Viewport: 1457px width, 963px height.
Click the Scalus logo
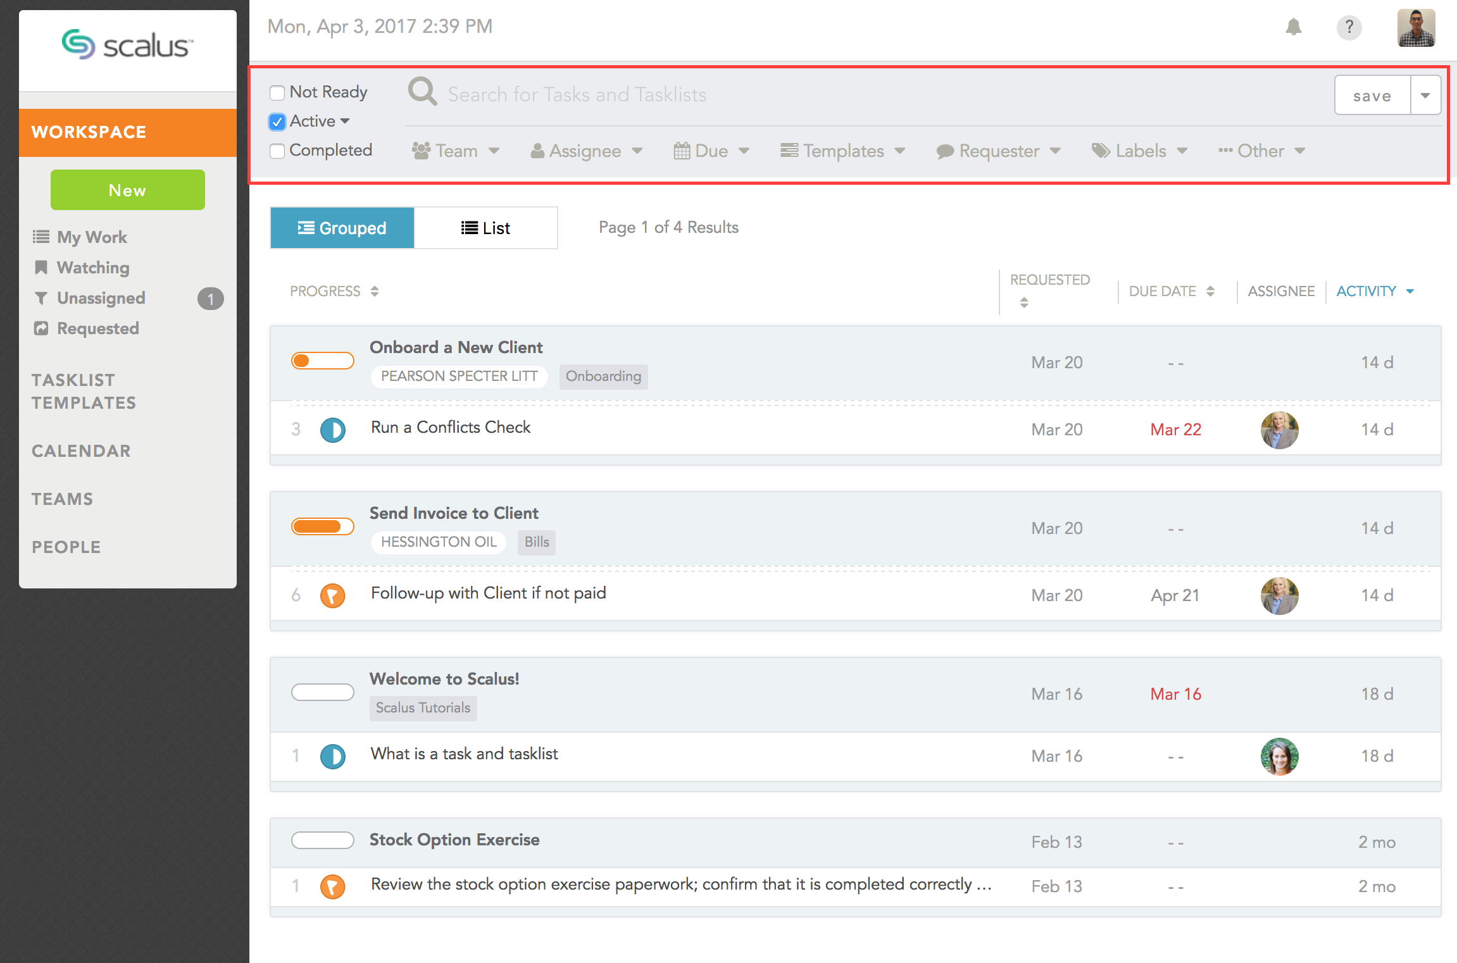(127, 45)
